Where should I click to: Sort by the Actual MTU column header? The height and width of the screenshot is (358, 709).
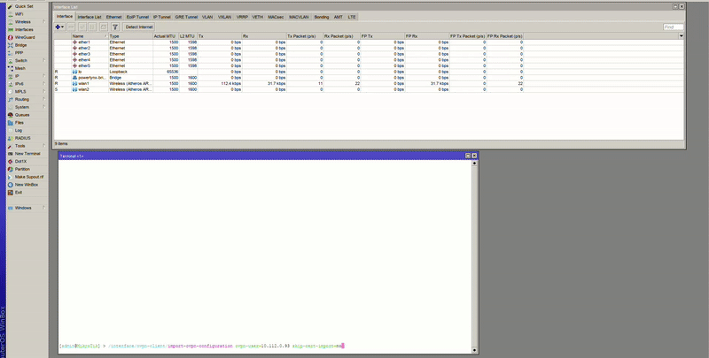point(166,36)
